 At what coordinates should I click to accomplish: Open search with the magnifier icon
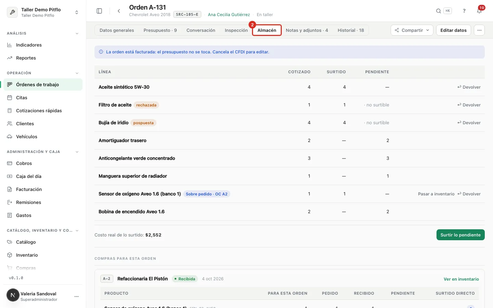[x=438, y=11]
